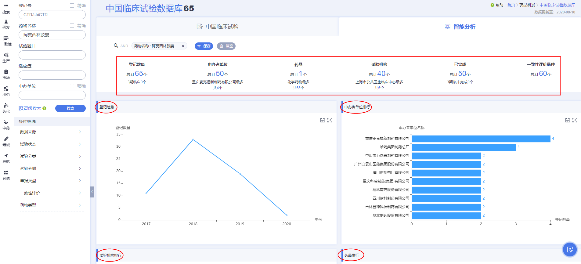581x264 pixels.
Task: Click the 条件筛选 section header
Action: [x=52, y=121]
